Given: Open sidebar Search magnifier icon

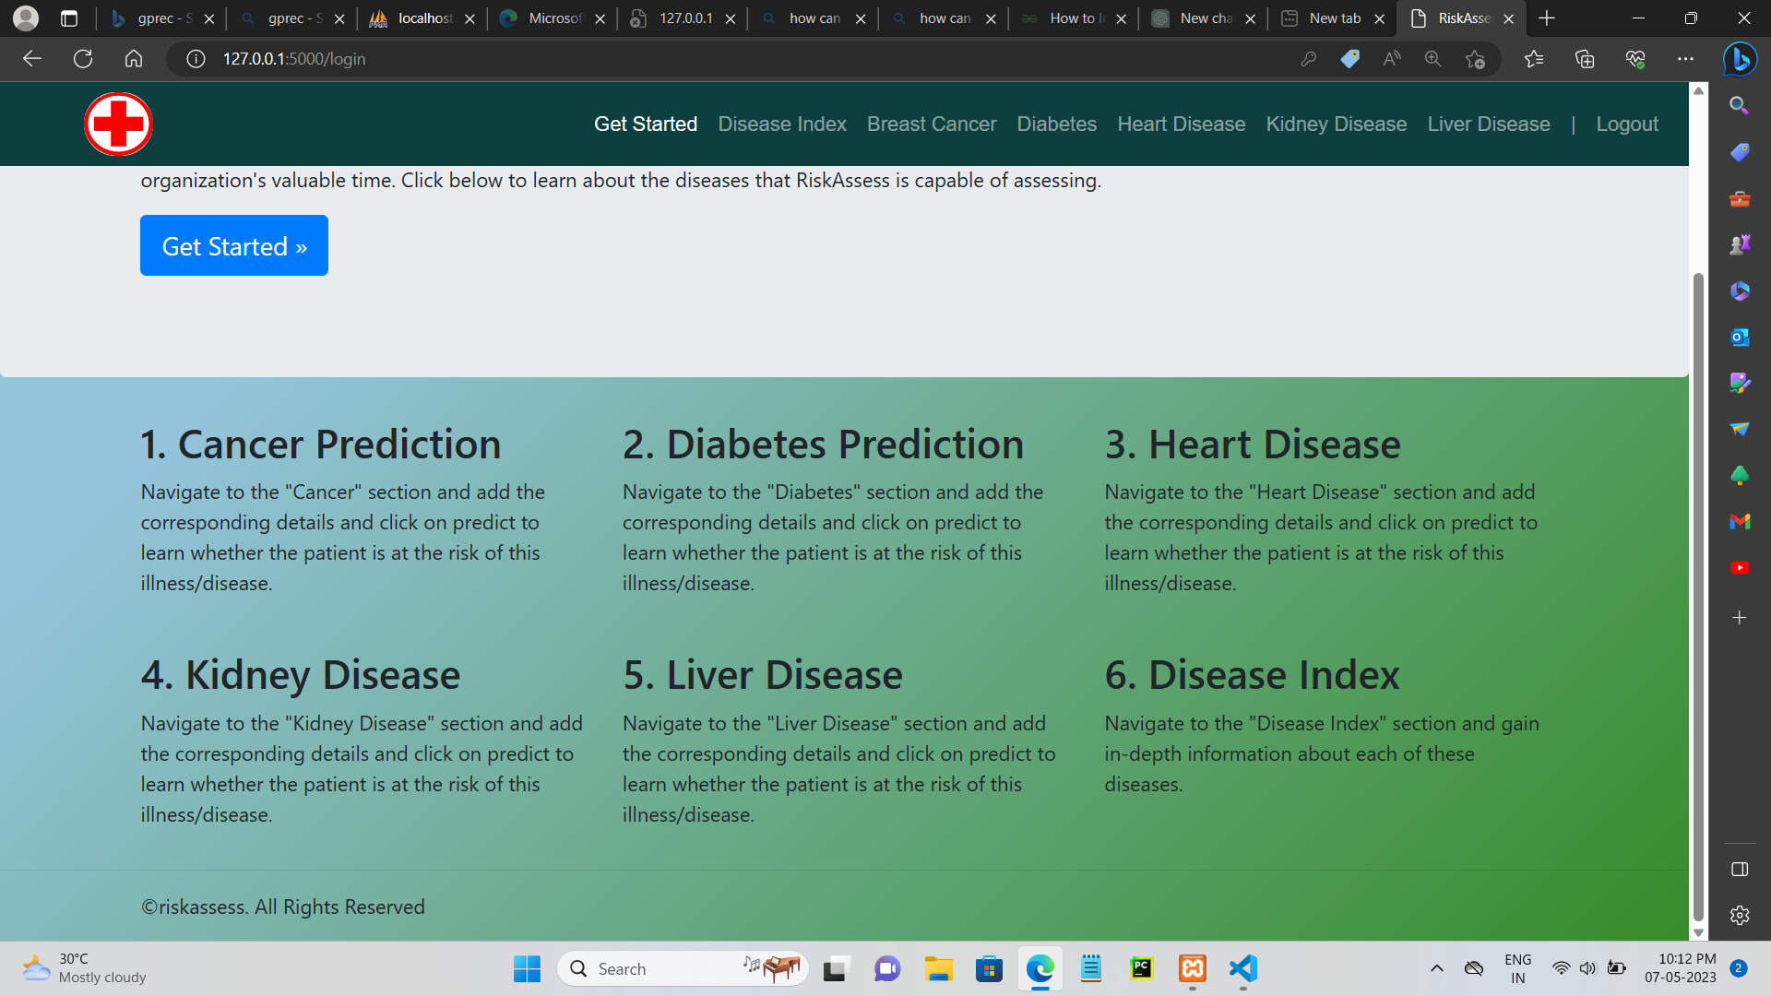Looking at the screenshot, I should (1740, 106).
